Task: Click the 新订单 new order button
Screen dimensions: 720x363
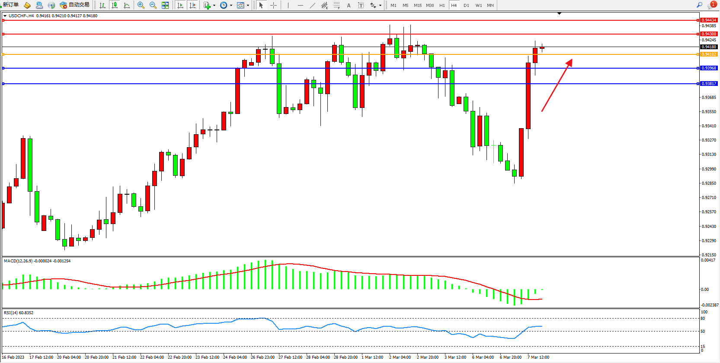Action: [10, 5]
